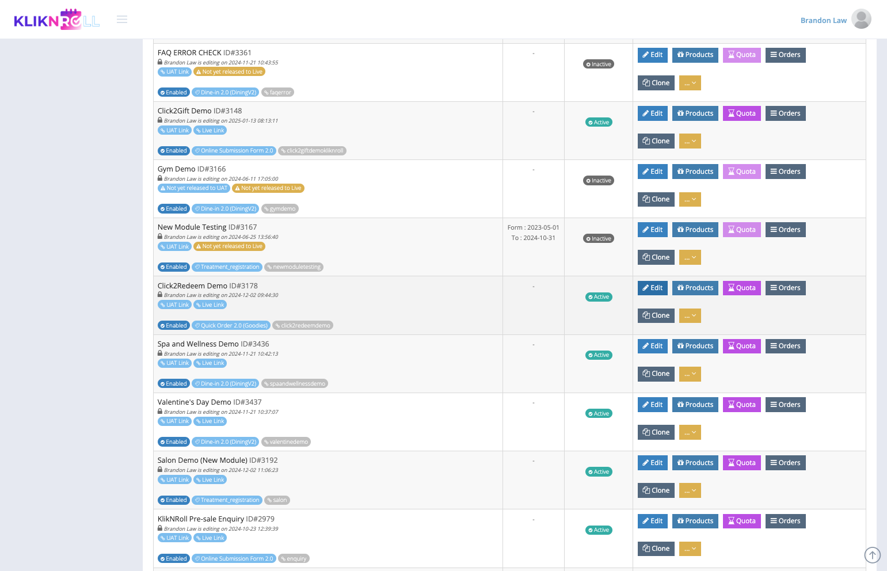Screen dimensions: 887x571
Task: Open UAT Link for Valentine's Day Demo
Action: click(174, 421)
